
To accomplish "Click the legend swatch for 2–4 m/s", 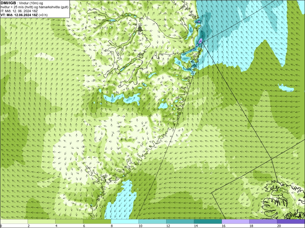I will click(41, 222).
